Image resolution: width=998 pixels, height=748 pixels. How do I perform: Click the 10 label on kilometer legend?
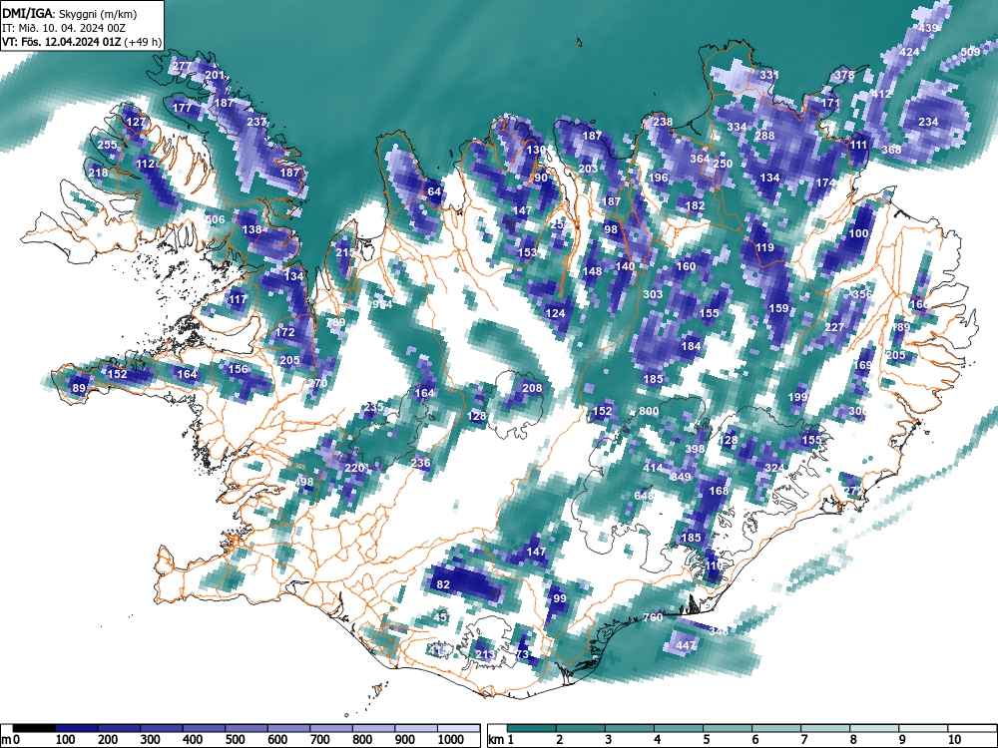pos(953,740)
